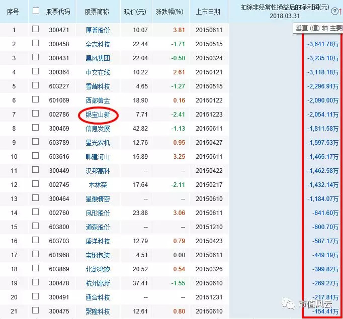Click stock code 300478 cell
The image size is (343, 319).
coord(59,283)
